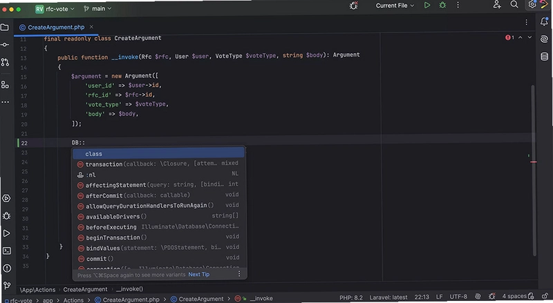
Task: Click rfc-vote in navigation bar
Action: 19,300
